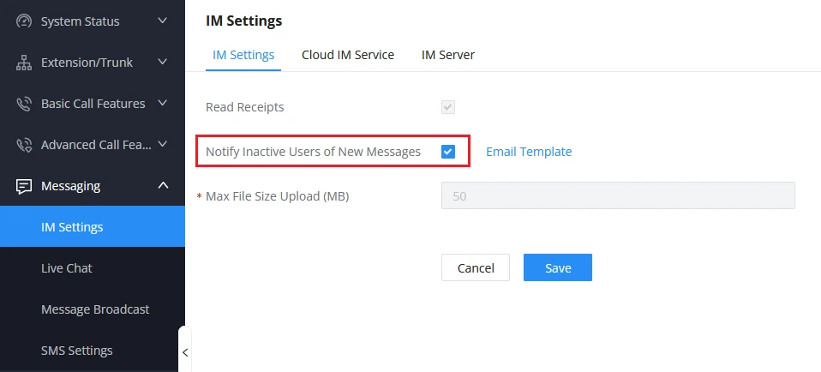Click the Extension/Trunk menu label
Viewport: 821px width, 372px height.
pyautogui.click(x=87, y=63)
